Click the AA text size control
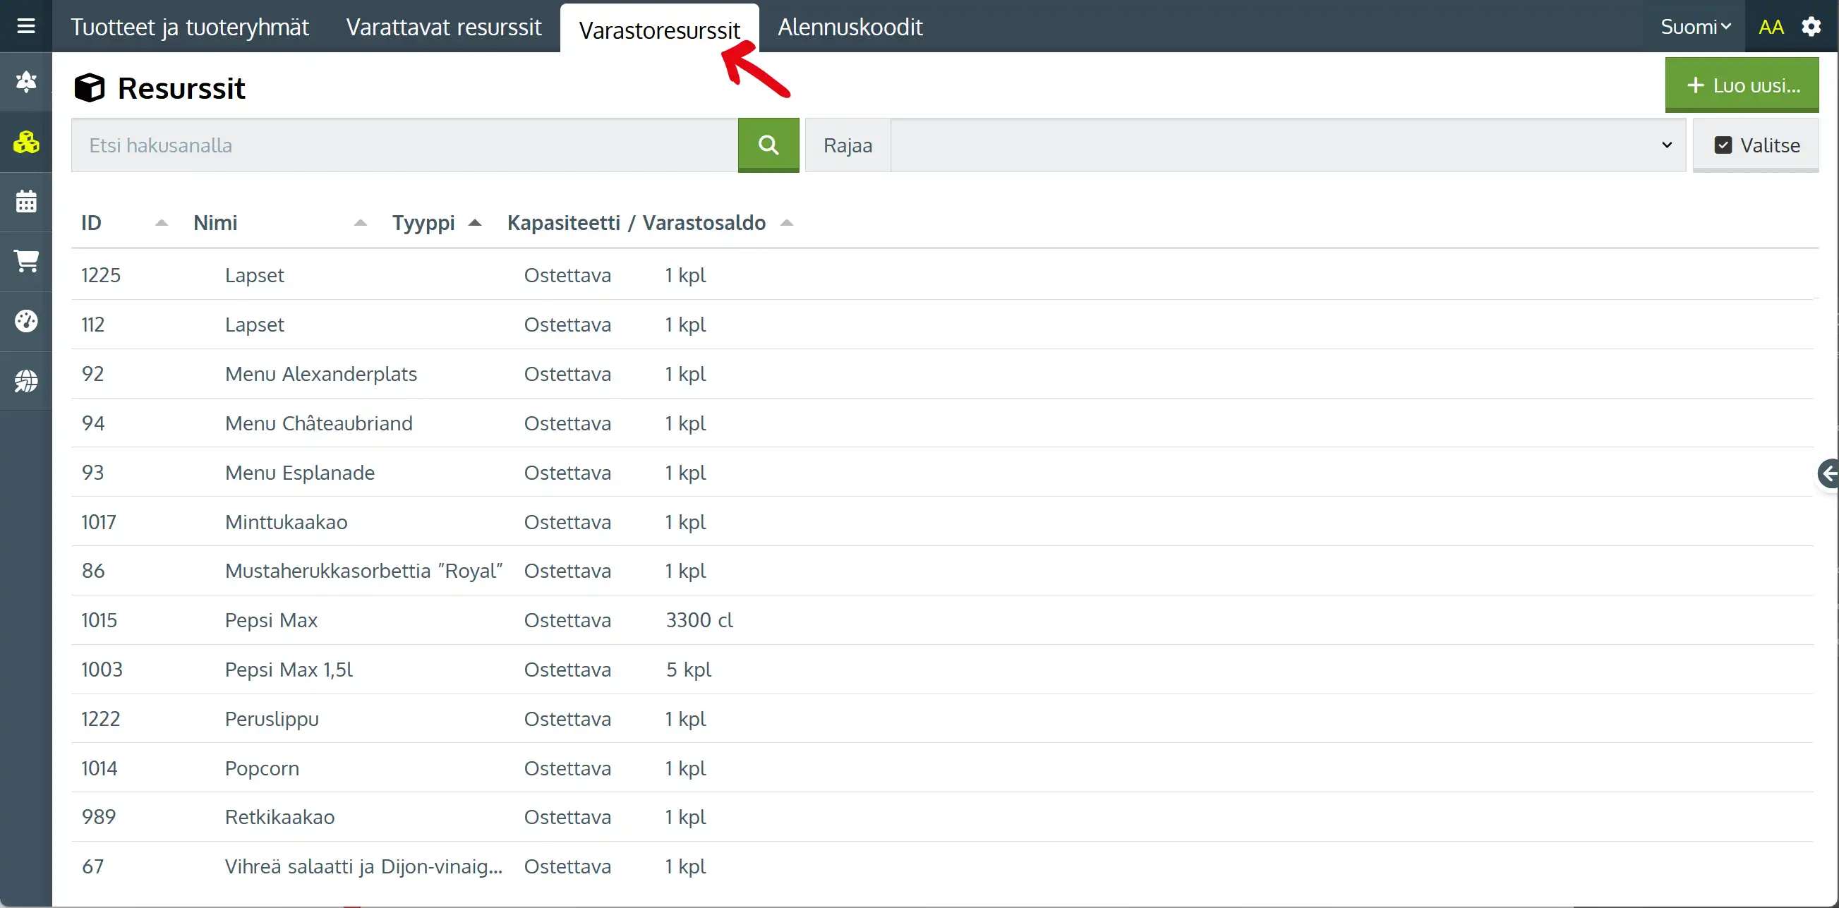 [1771, 26]
